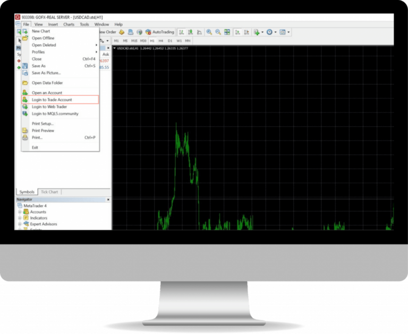408x334 pixels.
Task: Choose Close in File menu
Action: (x=60, y=59)
